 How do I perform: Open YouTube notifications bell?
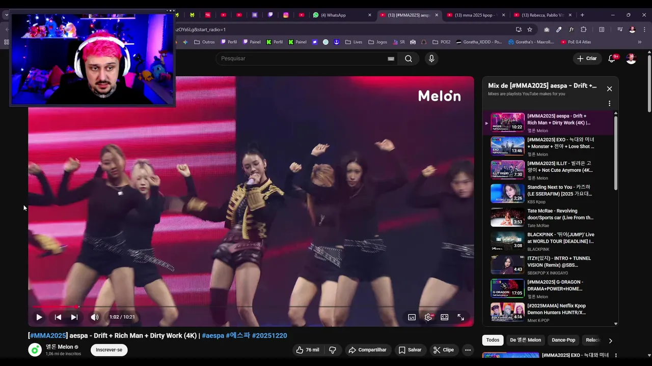[x=612, y=58]
